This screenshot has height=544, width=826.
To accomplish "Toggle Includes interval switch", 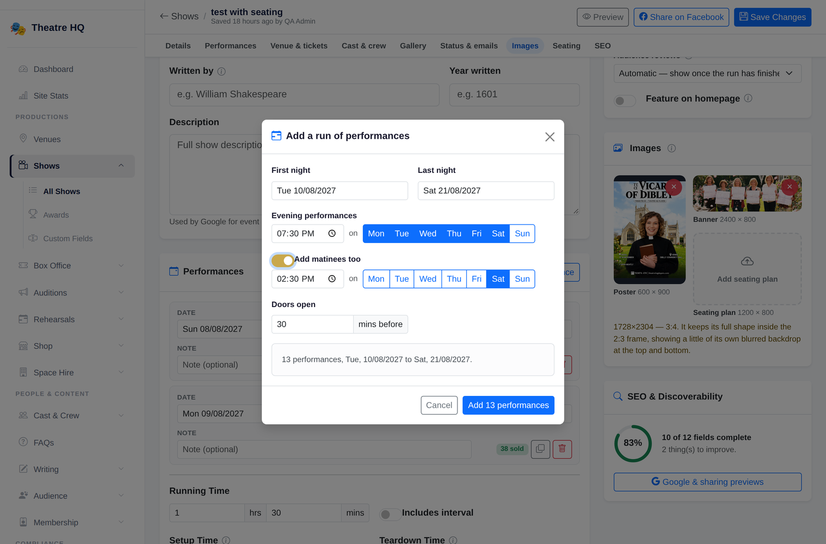I will 390,514.
